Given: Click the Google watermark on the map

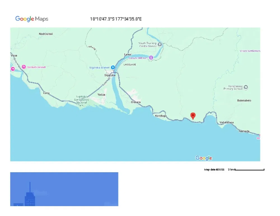Looking at the screenshot, I should coord(204,158).
